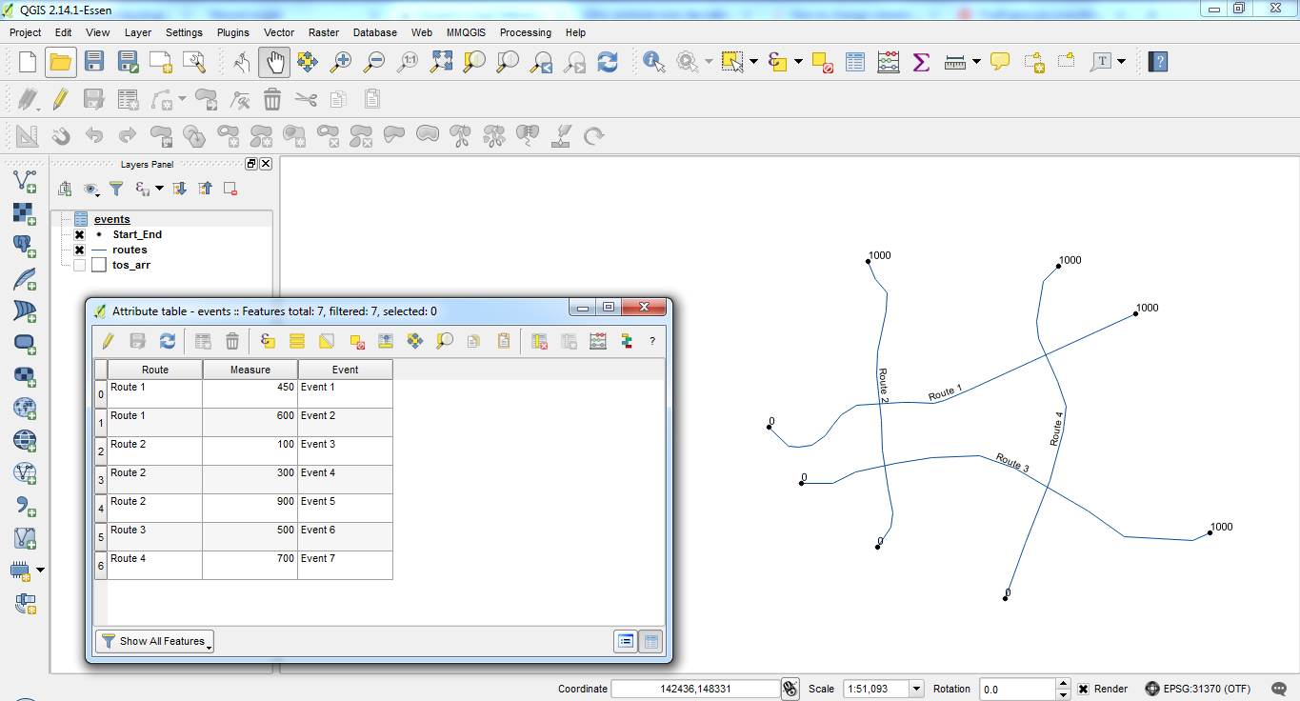Expand the create layer dropdown arrow in side toolbar
1300x701 pixels.
40,570
